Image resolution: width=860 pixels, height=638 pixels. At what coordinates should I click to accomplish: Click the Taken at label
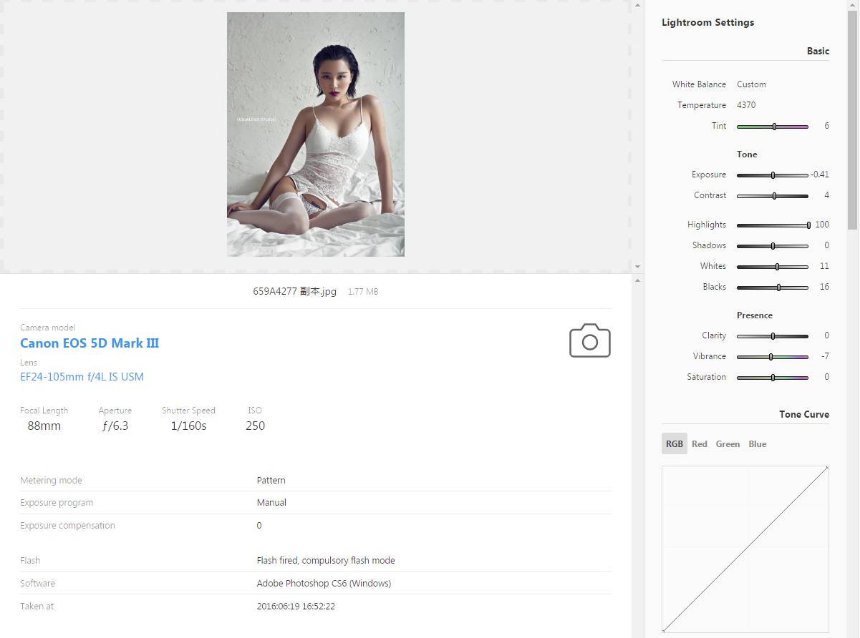37,607
